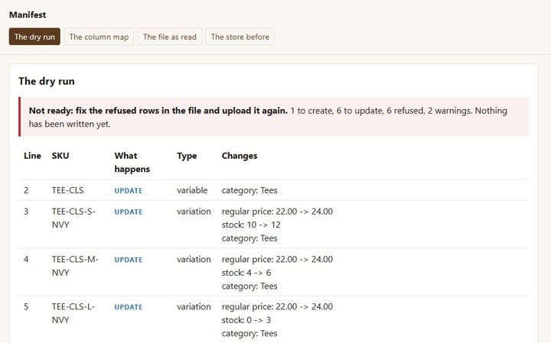
Task: Click regular price change in line 3
Action: click(x=277, y=212)
